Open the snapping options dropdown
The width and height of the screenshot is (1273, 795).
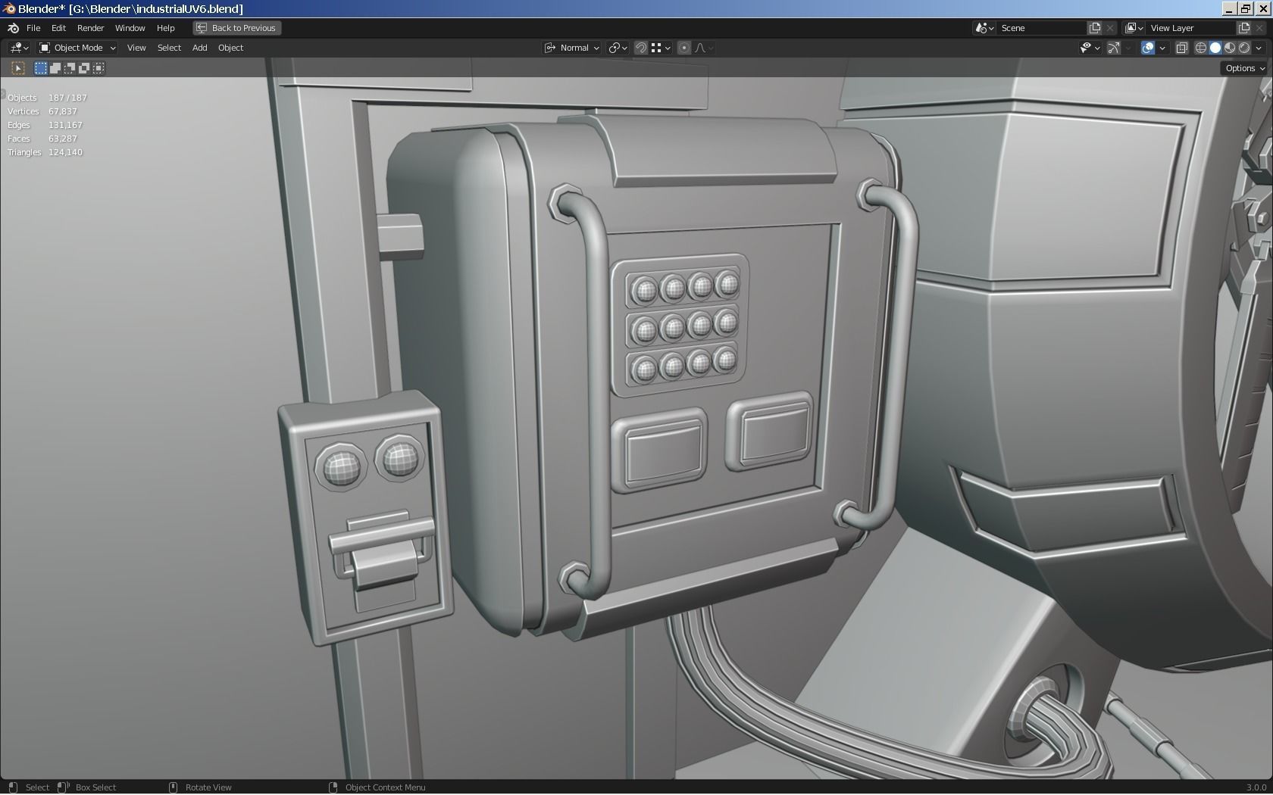661,48
